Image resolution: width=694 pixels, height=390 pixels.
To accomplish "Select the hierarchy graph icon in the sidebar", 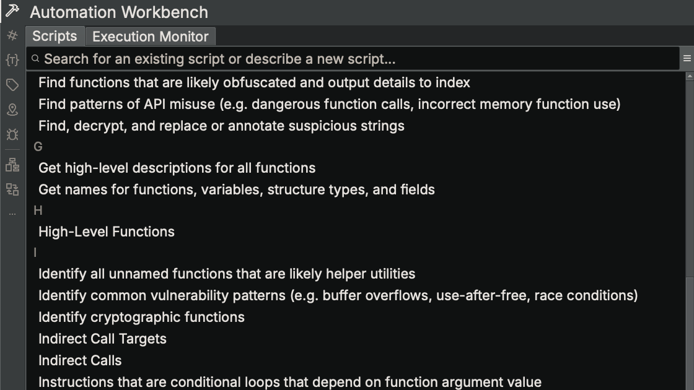I will [11, 163].
